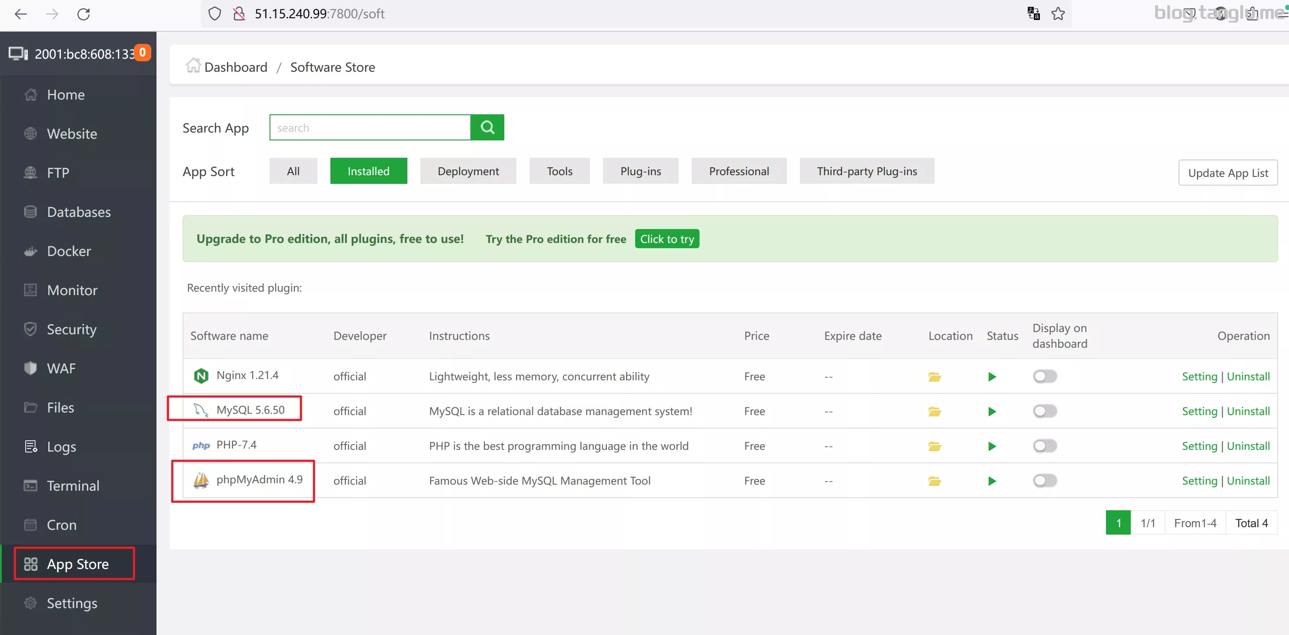Toggle PHP-7.4 display on dashboard switch

[1045, 446]
